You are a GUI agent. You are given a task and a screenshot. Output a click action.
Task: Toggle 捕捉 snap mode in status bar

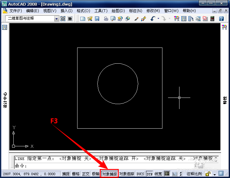click(66, 174)
